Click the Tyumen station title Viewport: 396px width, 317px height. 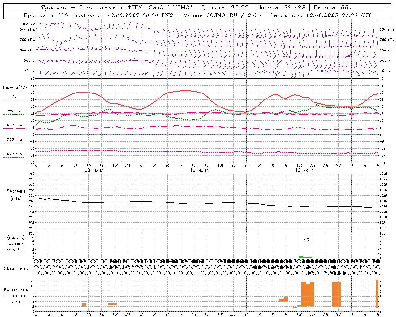pyautogui.click(x=54, y=7)
